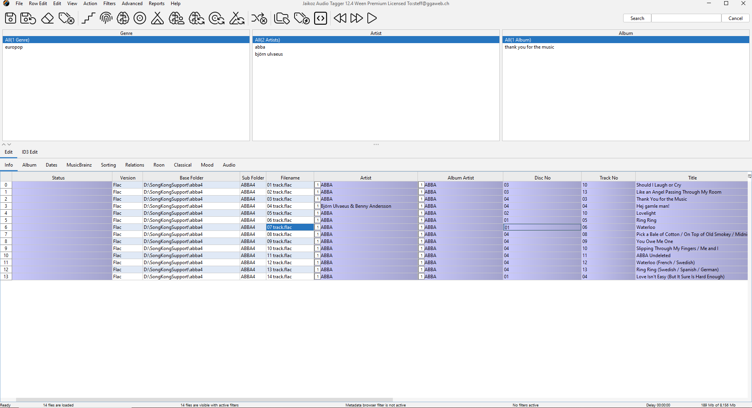
Task: Click the horizontal scrollbar below the table
Action: click(x=204, y=400)
